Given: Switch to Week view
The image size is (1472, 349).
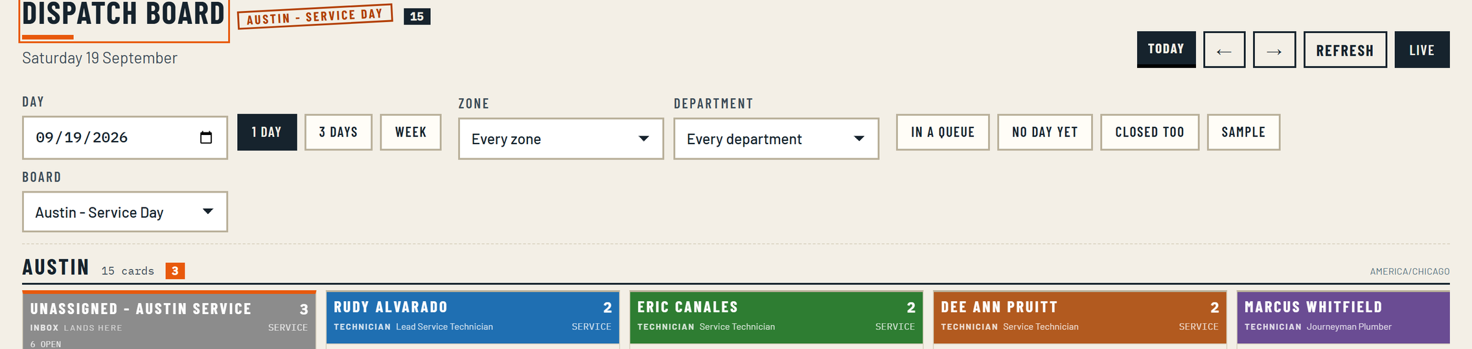Looking at the screenshot, I should [x=411, y=132].
